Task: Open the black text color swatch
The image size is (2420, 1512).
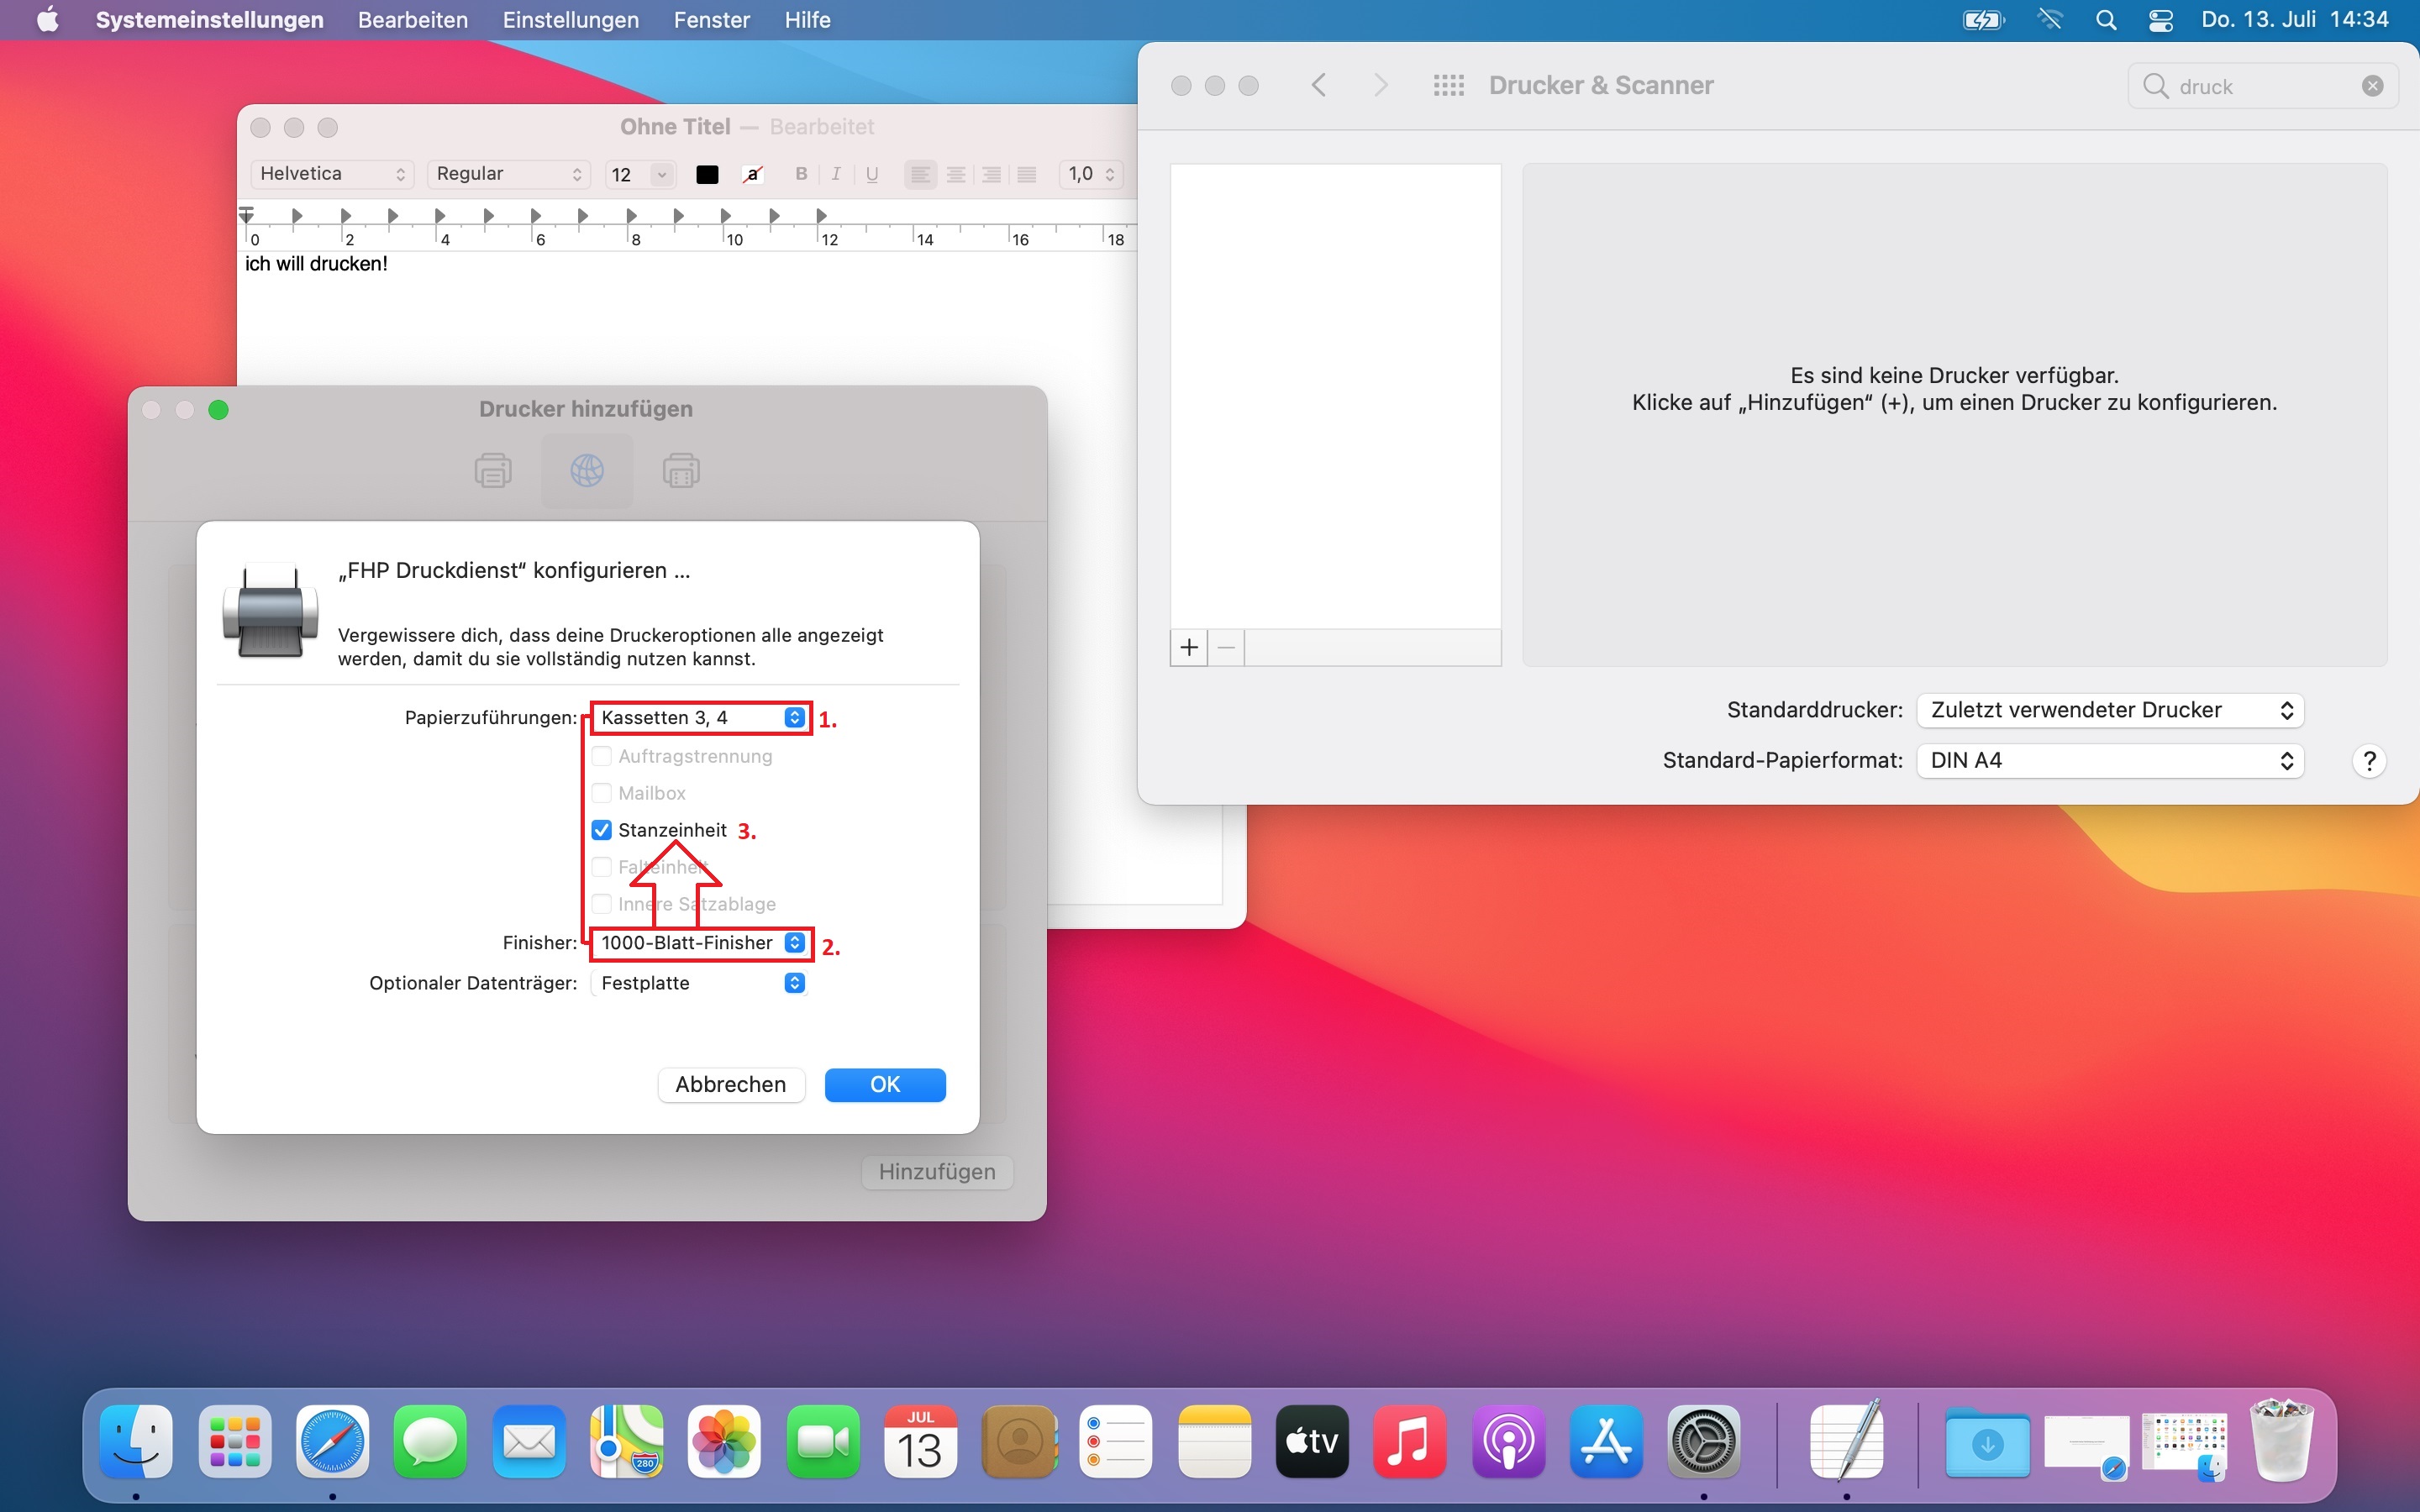Action: tap(707, 175)
